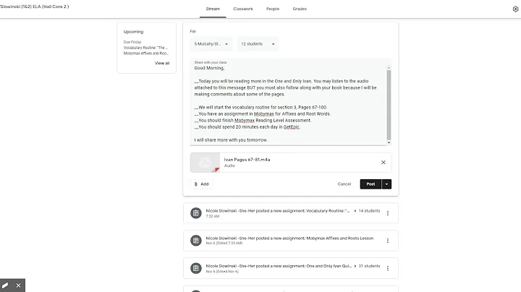The height and width of the screenshot is (292, 521).
Task: Open the Ivan Pages audio Drive thumbnail
Action: point(205,163)
